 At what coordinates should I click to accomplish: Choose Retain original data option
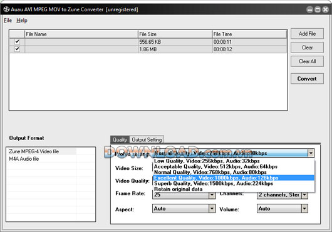tap(234, 189)
